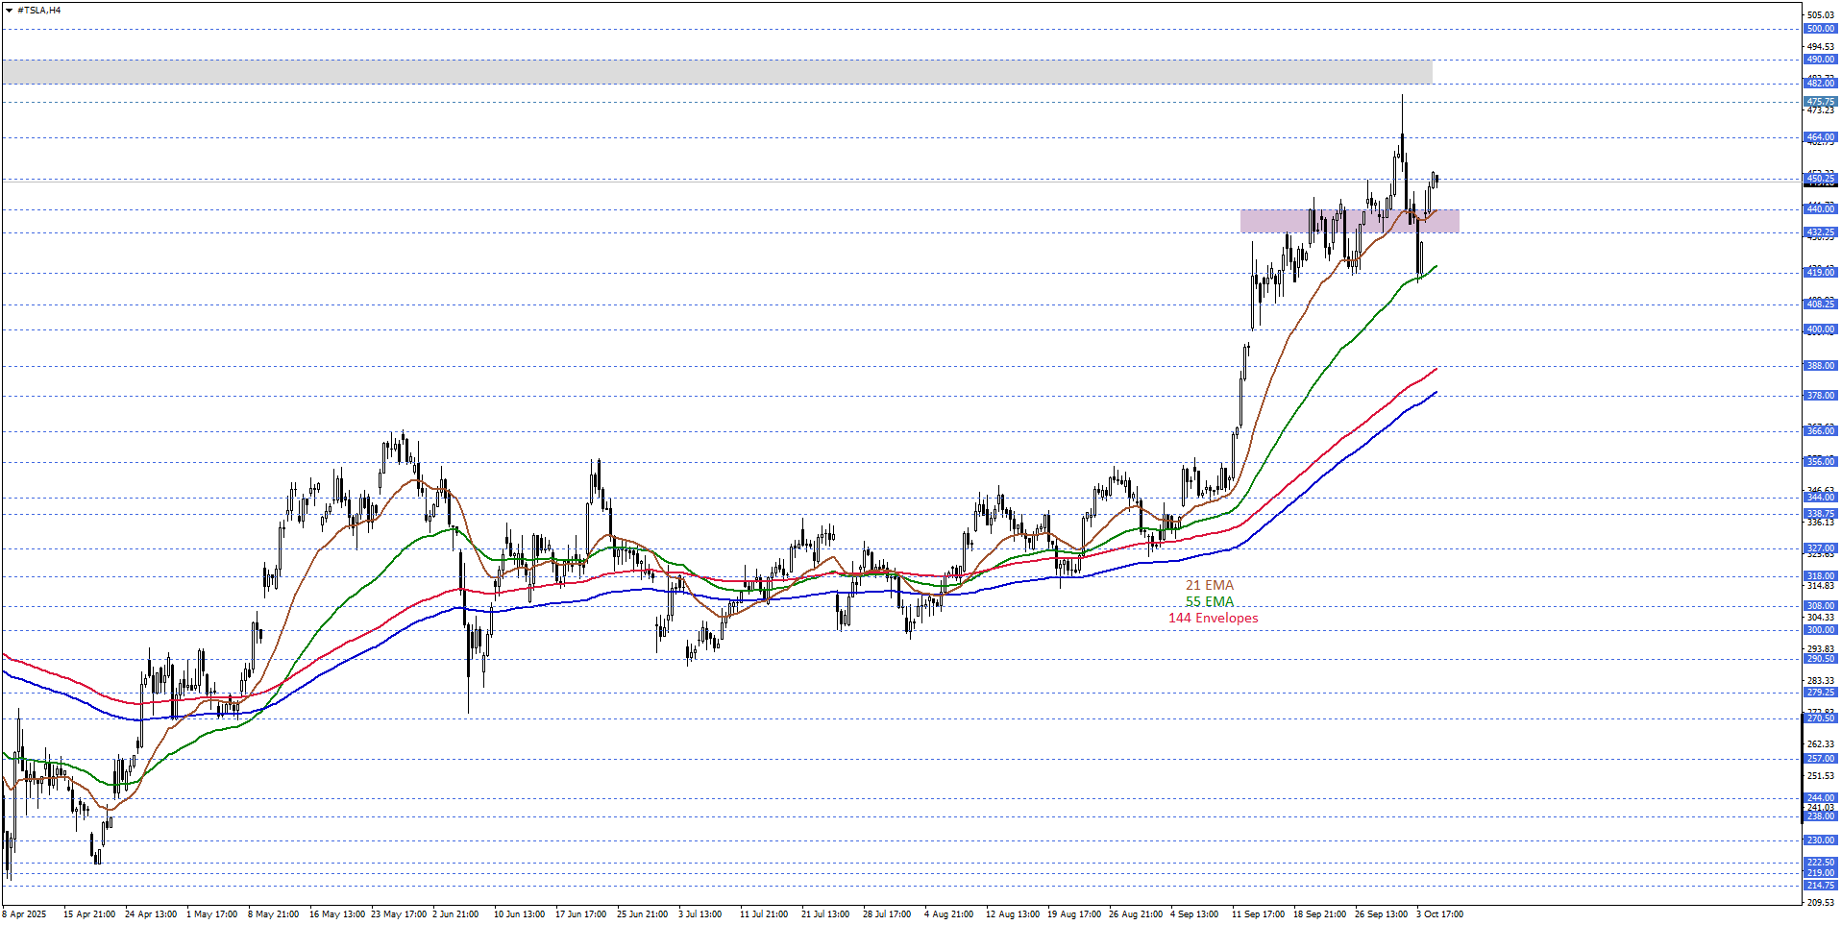Click the 144 Envelopes text label
This screenshot has width=1841, height=925.
(x=1213, y=618)
